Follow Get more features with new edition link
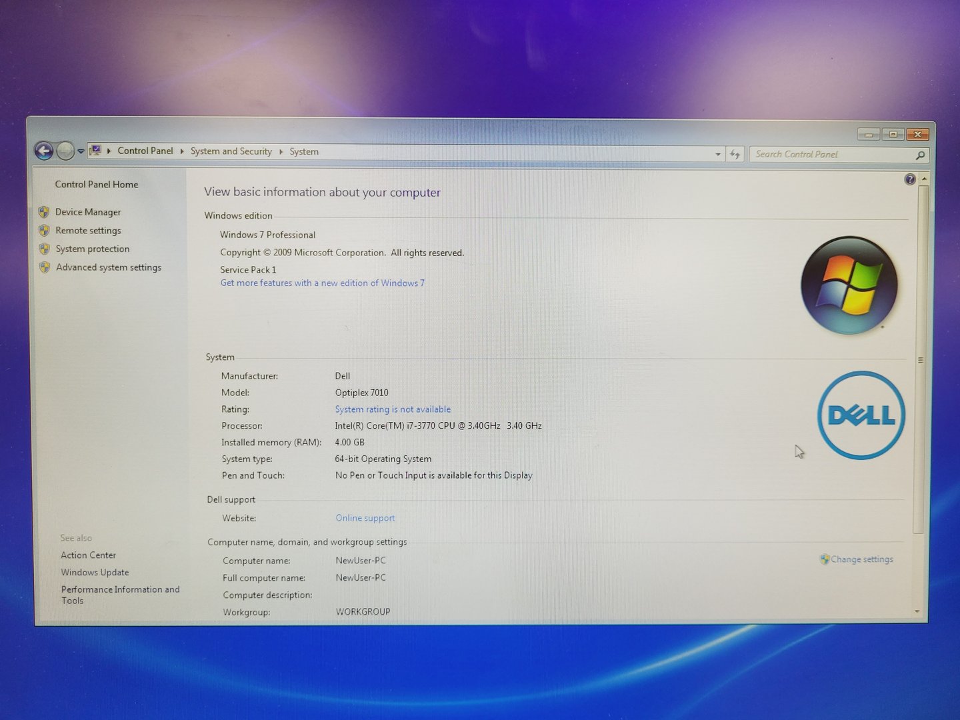The image size is (960, 720). (323, 283)
